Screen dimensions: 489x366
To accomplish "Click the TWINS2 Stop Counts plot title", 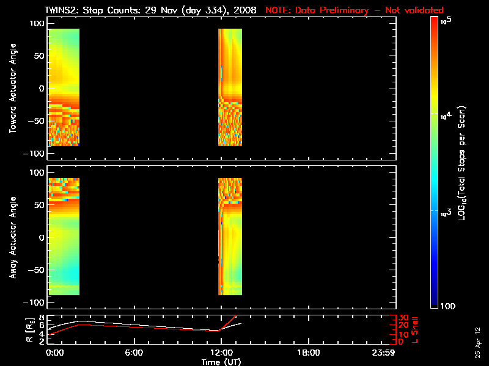I will (x=150, y=10).
